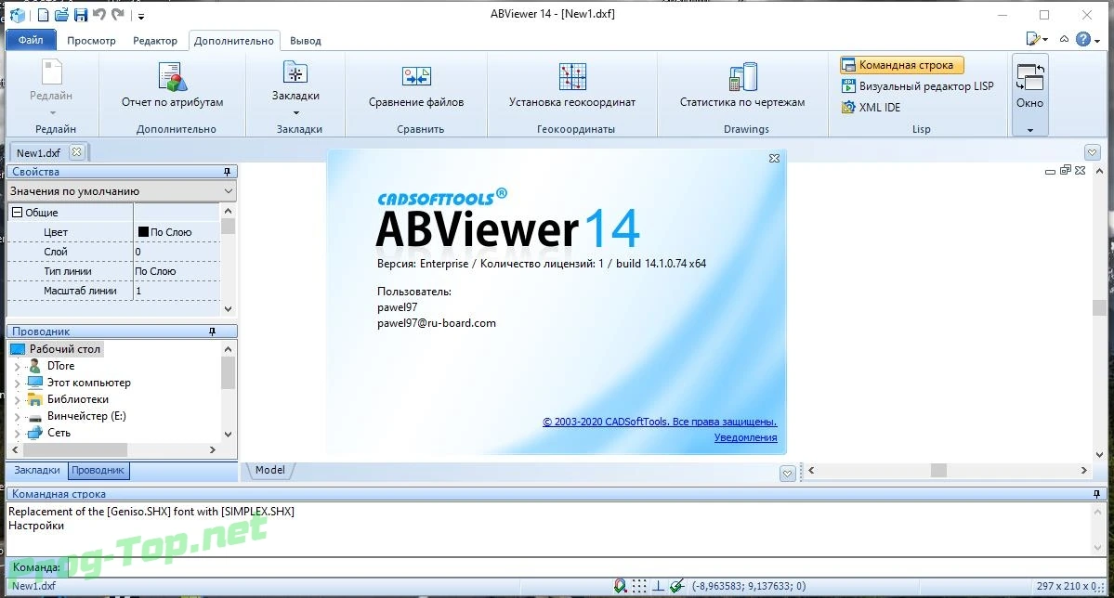Screen dimensions: 1114x598
Task: Switch to the Проводник panel tab
Action: pyautogui.click(x=98, y=470)
